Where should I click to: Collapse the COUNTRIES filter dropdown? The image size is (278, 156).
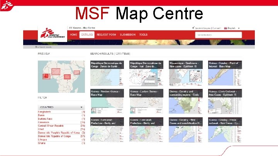pos(61,107)
